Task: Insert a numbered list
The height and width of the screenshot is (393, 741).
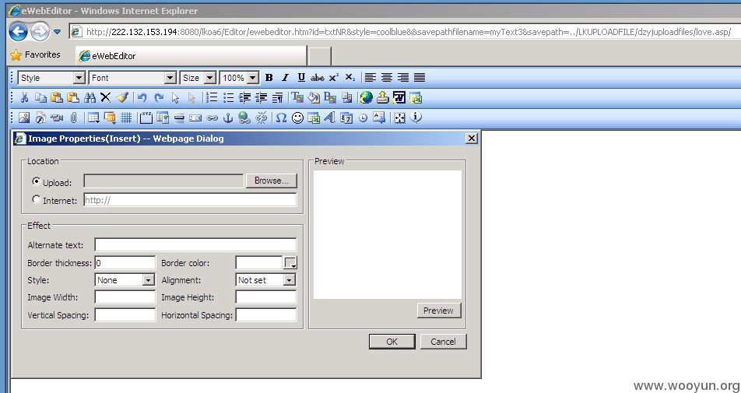Action: 212,98
